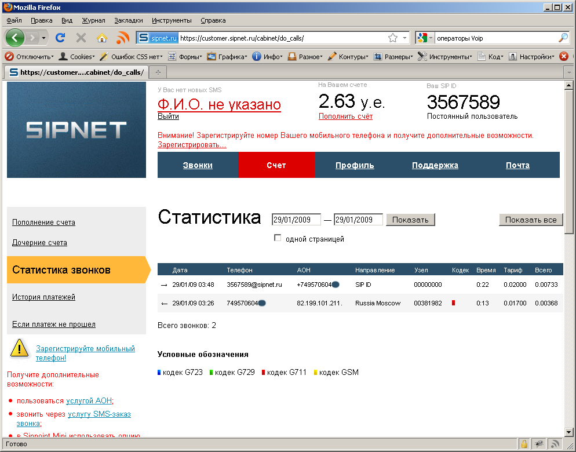Open the search engine selector dropdown
The height and width of the screenshot is (452, 576).
(x=425, y=38)
